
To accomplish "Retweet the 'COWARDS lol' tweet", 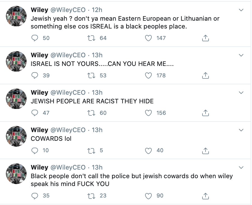I will point(91,151).
